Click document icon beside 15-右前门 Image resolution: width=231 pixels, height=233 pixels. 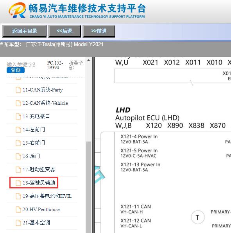(x=18, y=143)
